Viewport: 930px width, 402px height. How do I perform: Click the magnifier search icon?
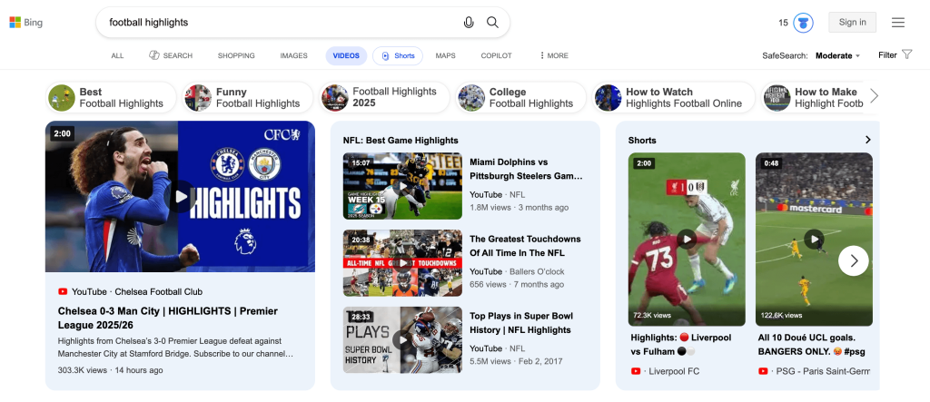point(492,23)
